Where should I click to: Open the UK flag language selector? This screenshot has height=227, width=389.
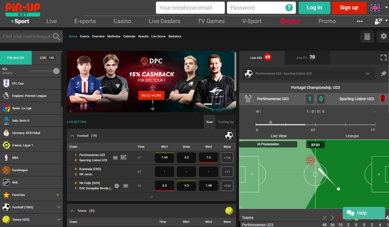pyautogui.click(x=375, y=8)
